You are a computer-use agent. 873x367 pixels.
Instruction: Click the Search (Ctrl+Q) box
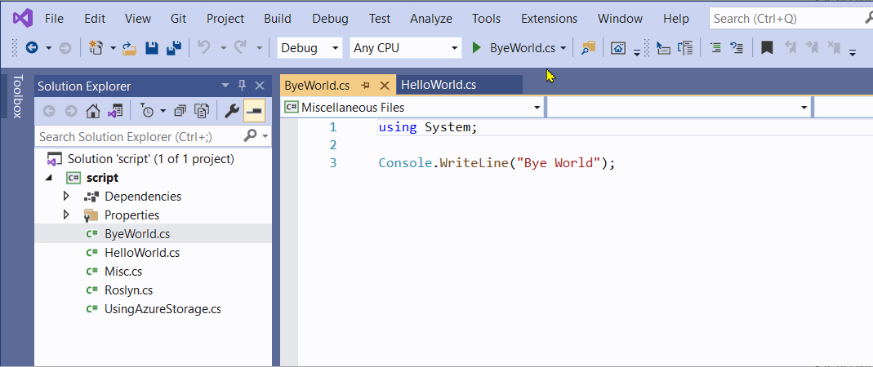791,18
